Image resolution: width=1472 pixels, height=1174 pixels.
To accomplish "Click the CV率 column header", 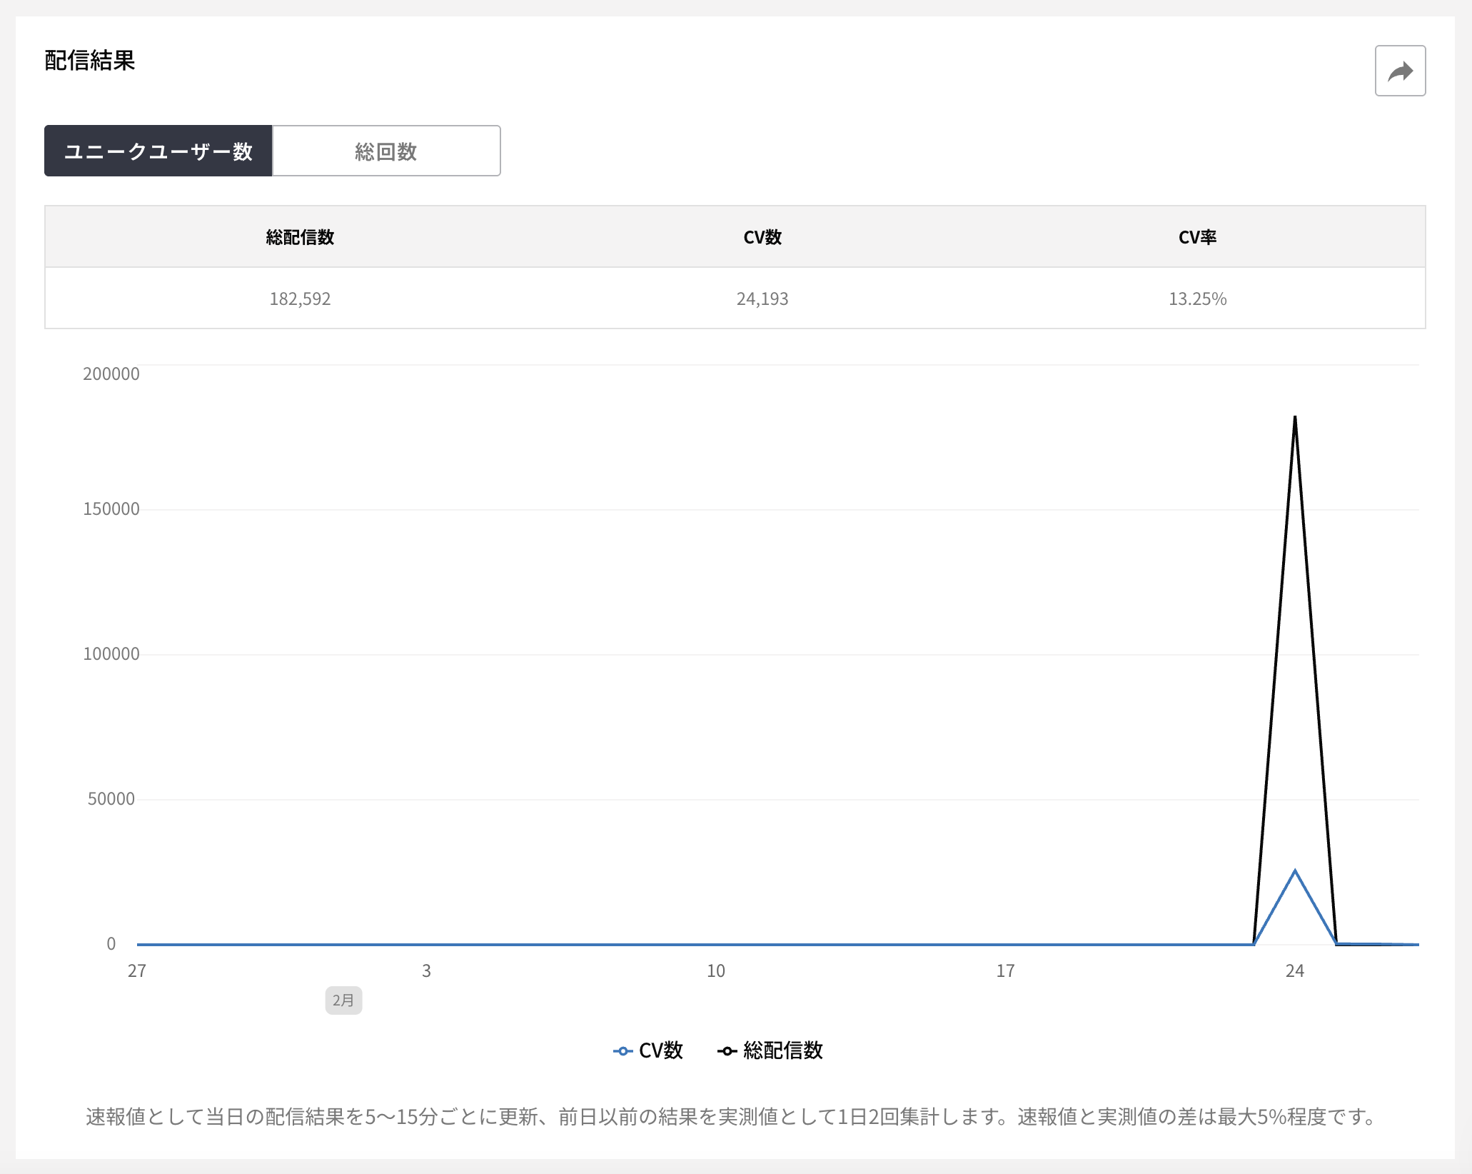I will click(1197, 237).
